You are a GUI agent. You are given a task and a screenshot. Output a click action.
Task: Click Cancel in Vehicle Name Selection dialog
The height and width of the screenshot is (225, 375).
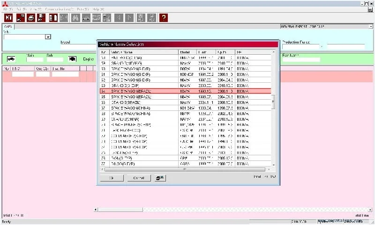tap(139, 178)
